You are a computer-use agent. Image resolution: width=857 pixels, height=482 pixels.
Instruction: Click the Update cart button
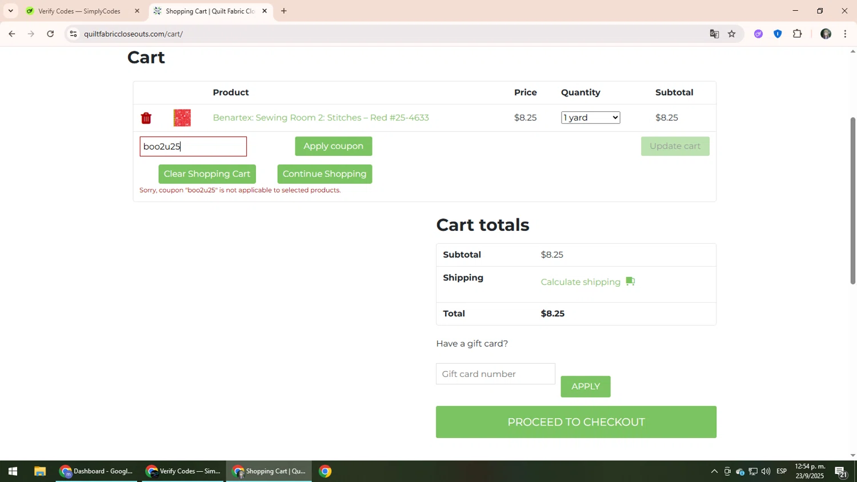coord(675,146)
